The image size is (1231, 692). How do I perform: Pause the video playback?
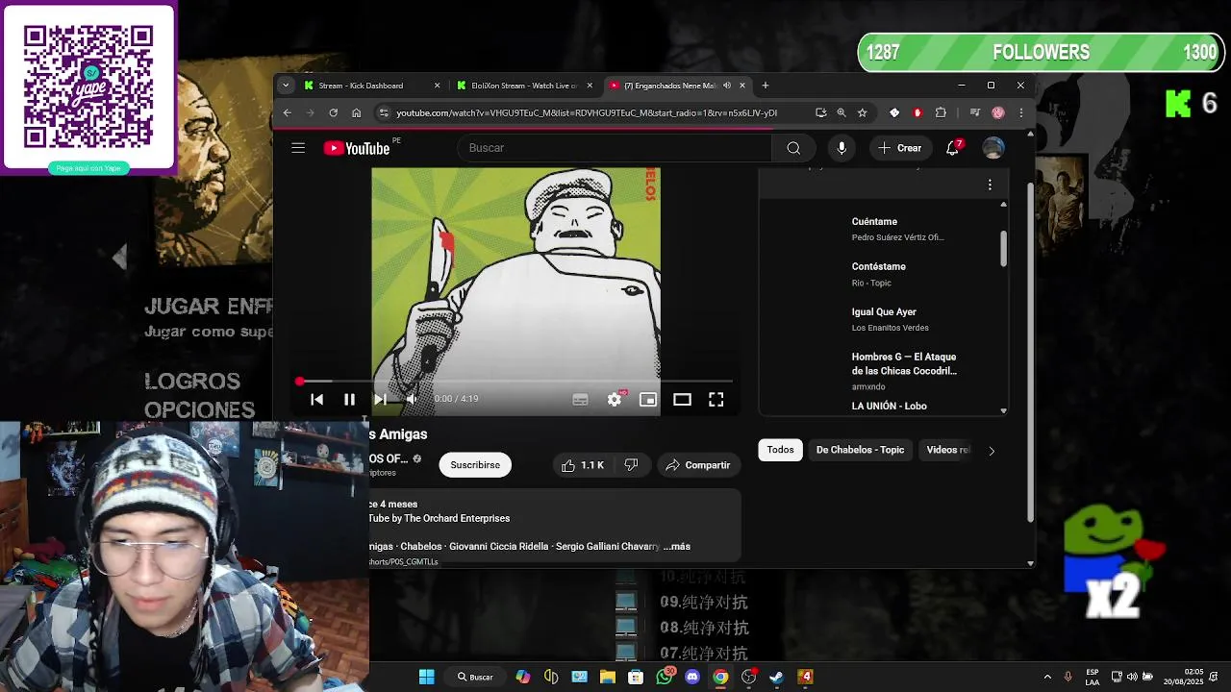click(349, 399)
